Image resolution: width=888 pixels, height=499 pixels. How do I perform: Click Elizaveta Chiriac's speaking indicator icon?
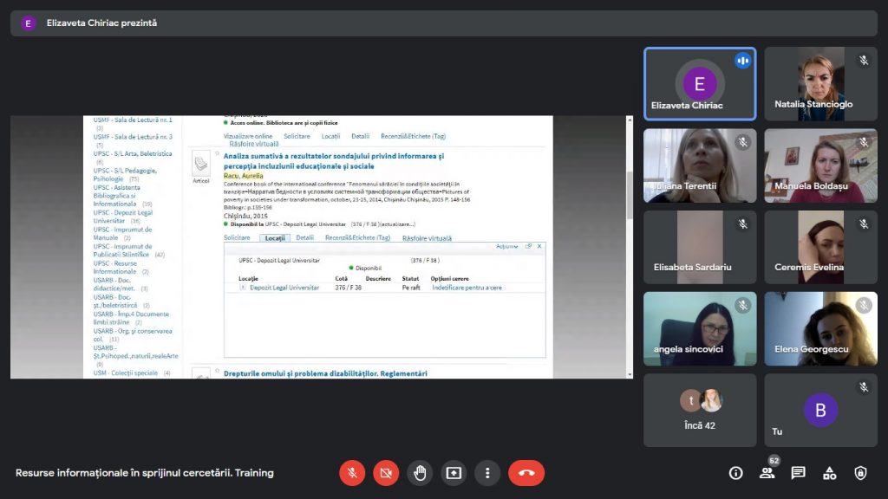[742, 61]
